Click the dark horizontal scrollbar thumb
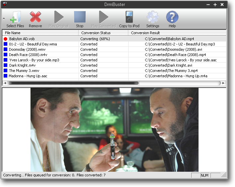The image size is (235, 187). click(x=73, y=83)
